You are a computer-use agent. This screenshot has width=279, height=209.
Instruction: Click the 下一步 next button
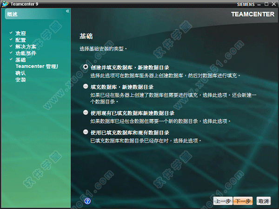(243, 201)
